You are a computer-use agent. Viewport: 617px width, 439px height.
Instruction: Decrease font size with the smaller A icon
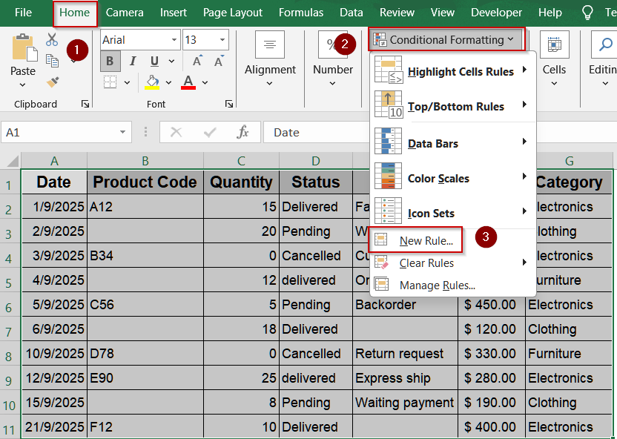click(220, 61)
